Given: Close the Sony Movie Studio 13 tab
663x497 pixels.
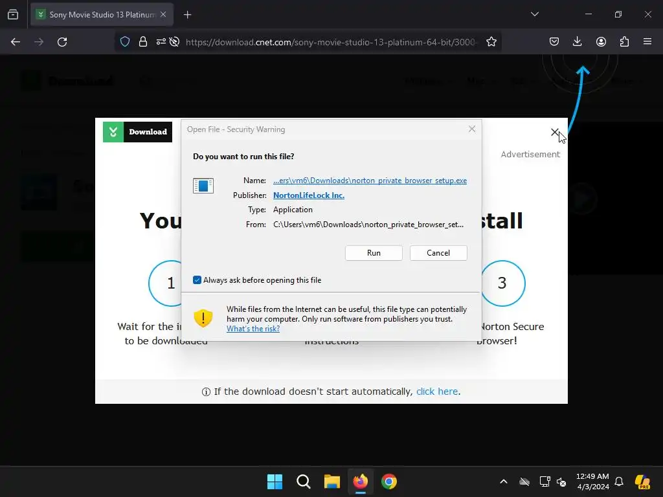Looking at the screenshot, I should [163, 14].
